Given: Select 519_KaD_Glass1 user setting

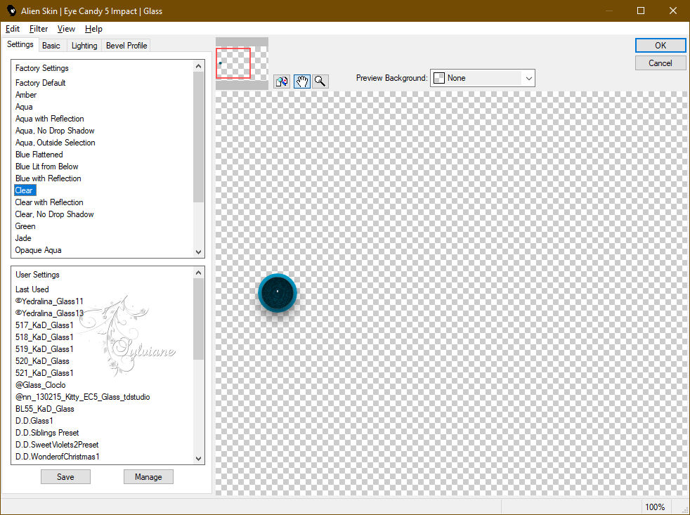Looking at the screenshot, I should pyautogui.click(x=44, y=348).
